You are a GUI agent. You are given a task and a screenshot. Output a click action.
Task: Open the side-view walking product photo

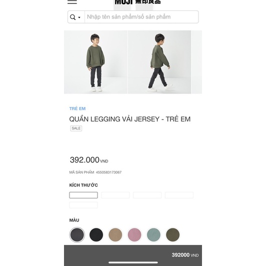159,62
